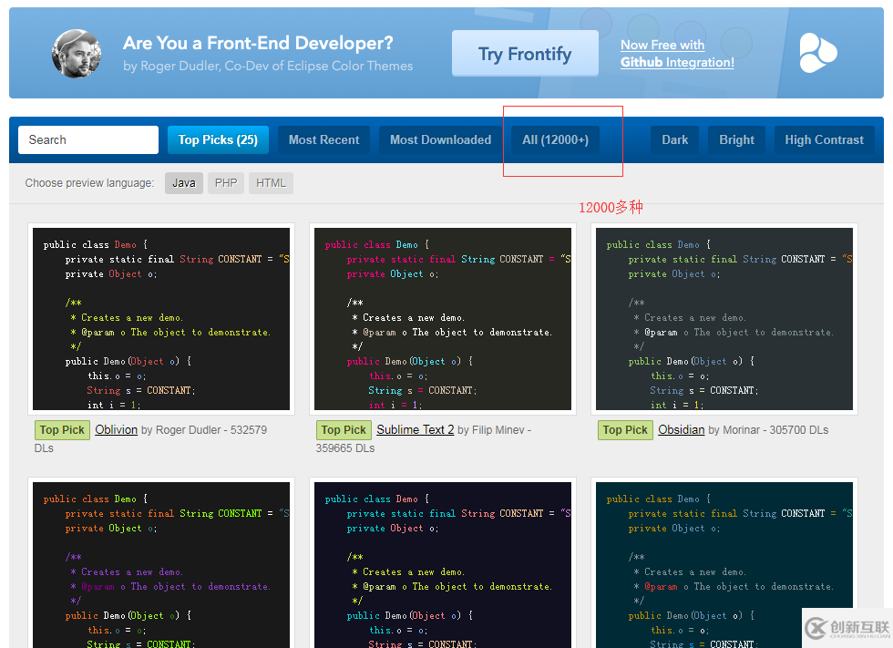
Task: Filter themes by Dark
Action: point(674,140)
